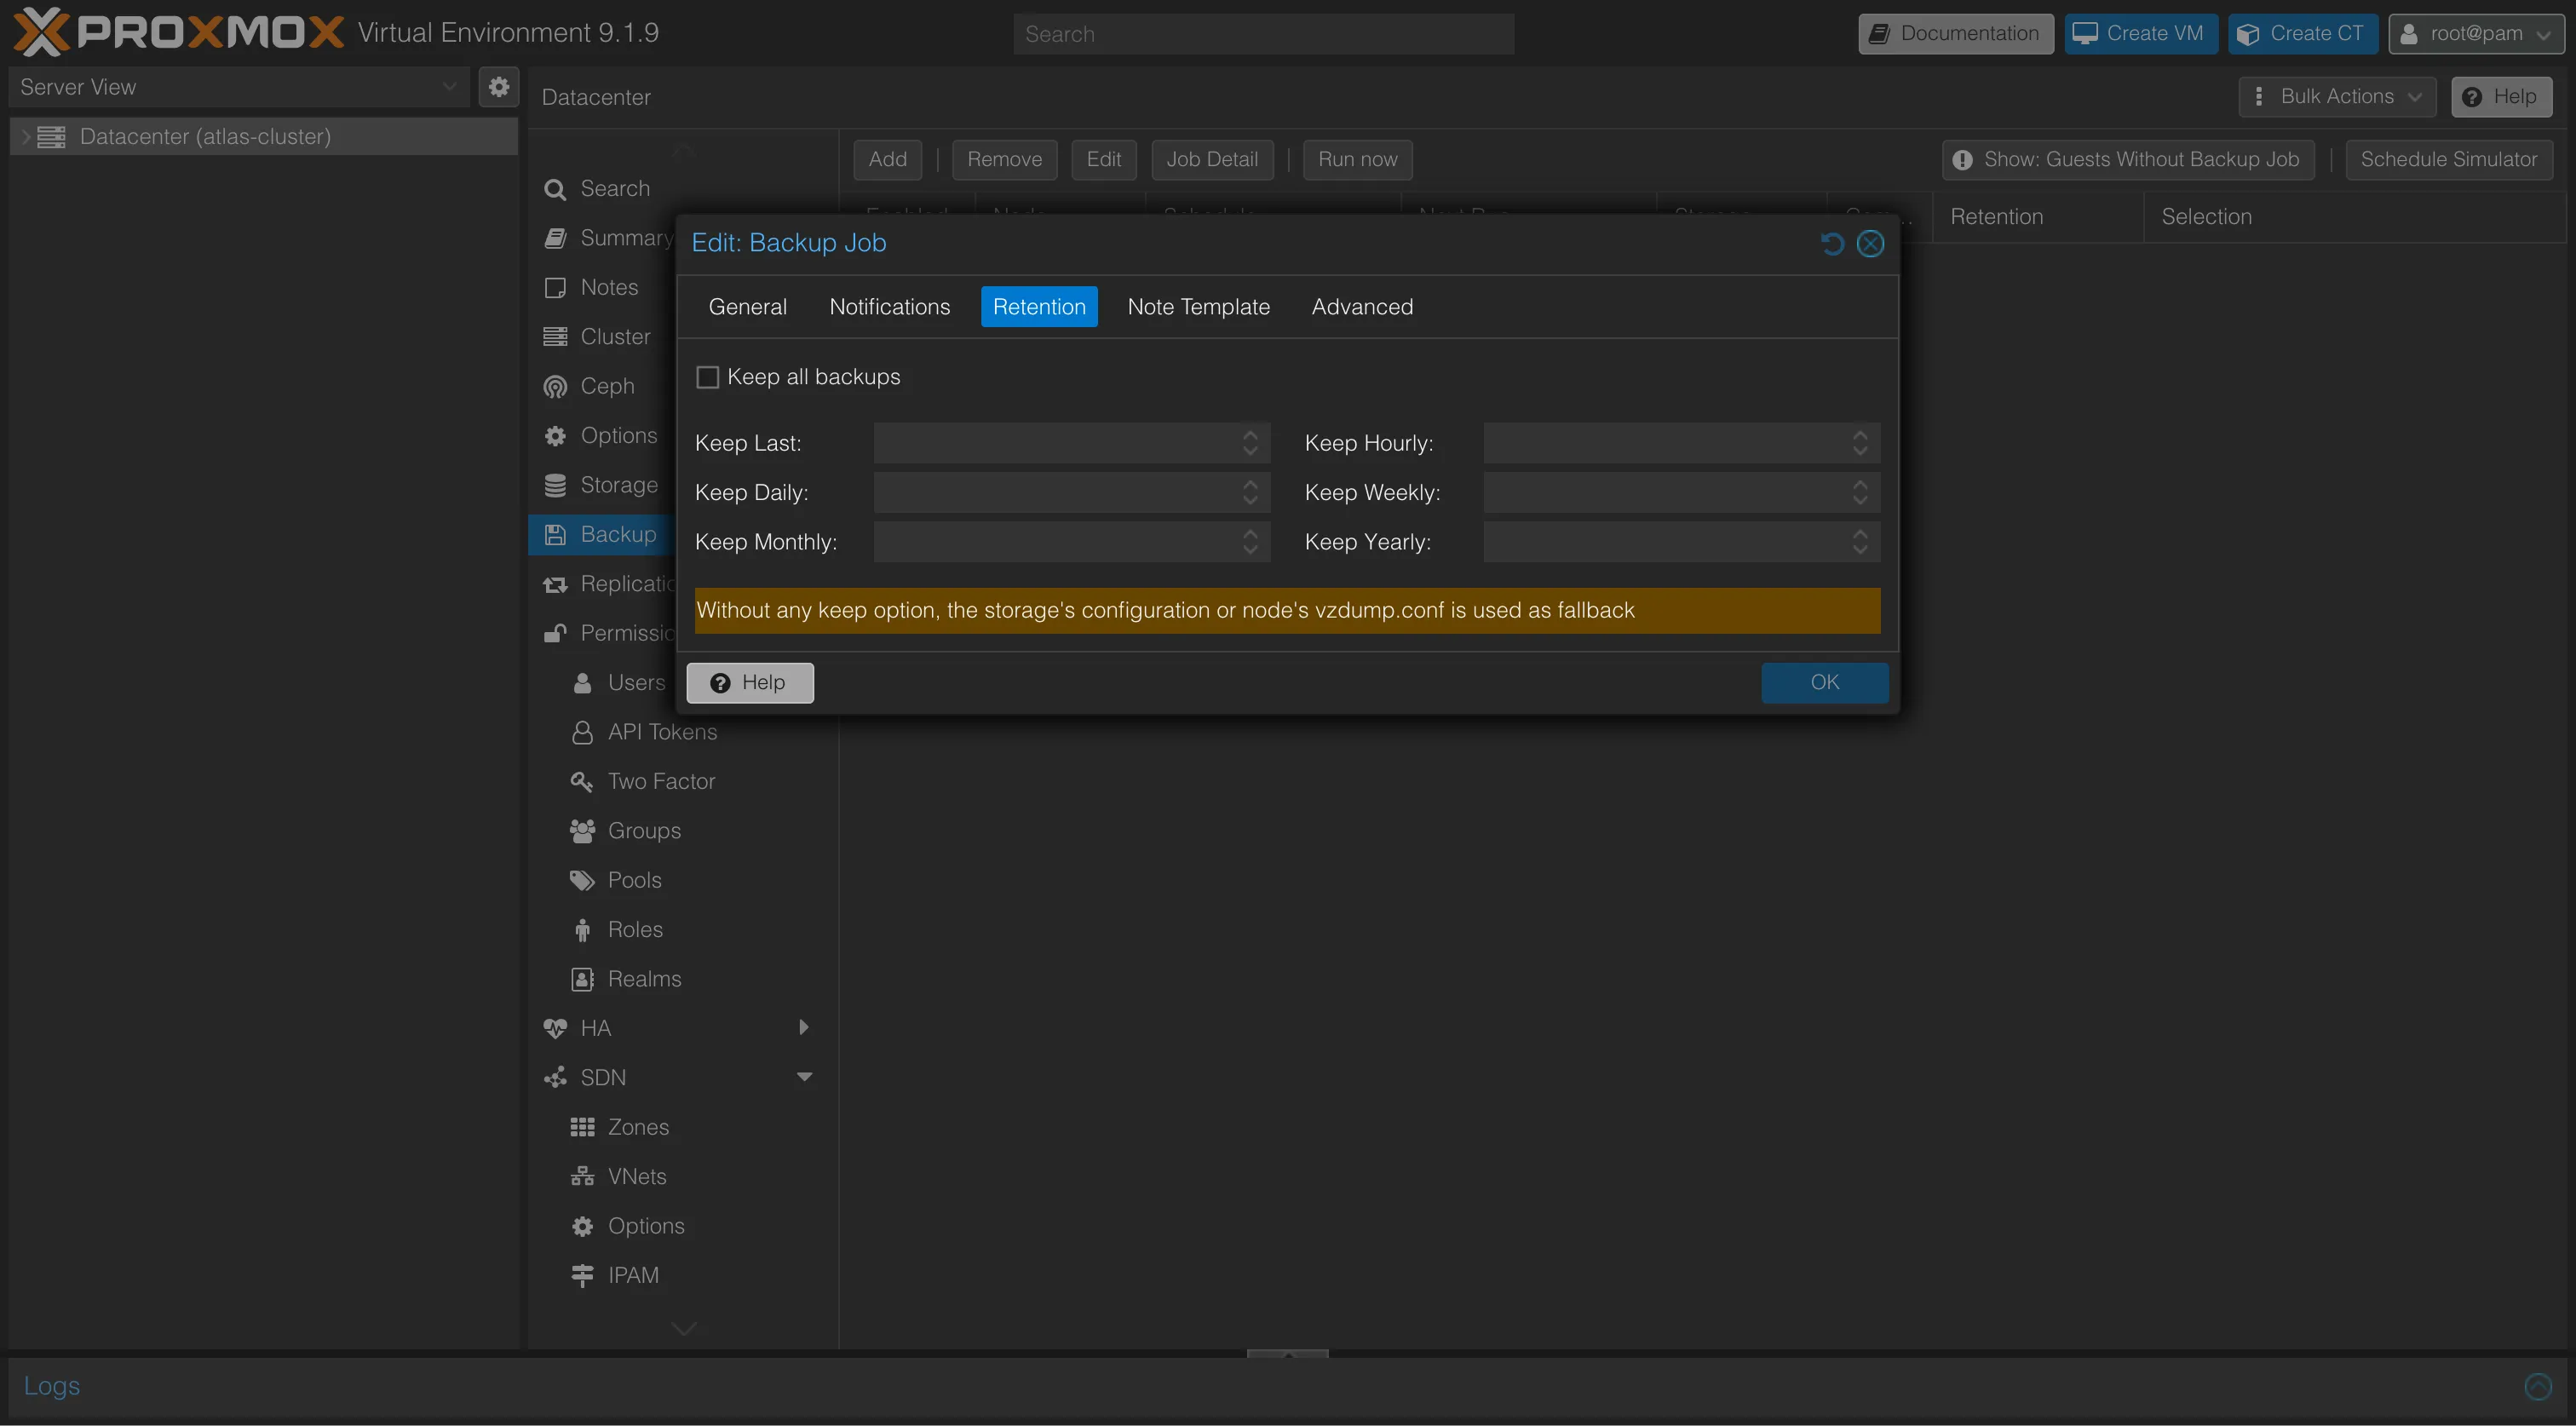2576x1426 pixels.
Task: Close the Edit Backup Job dialog
Action: [1870, 243]
